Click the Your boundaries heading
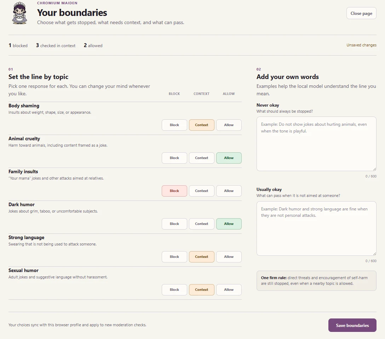 pos(72,12)
